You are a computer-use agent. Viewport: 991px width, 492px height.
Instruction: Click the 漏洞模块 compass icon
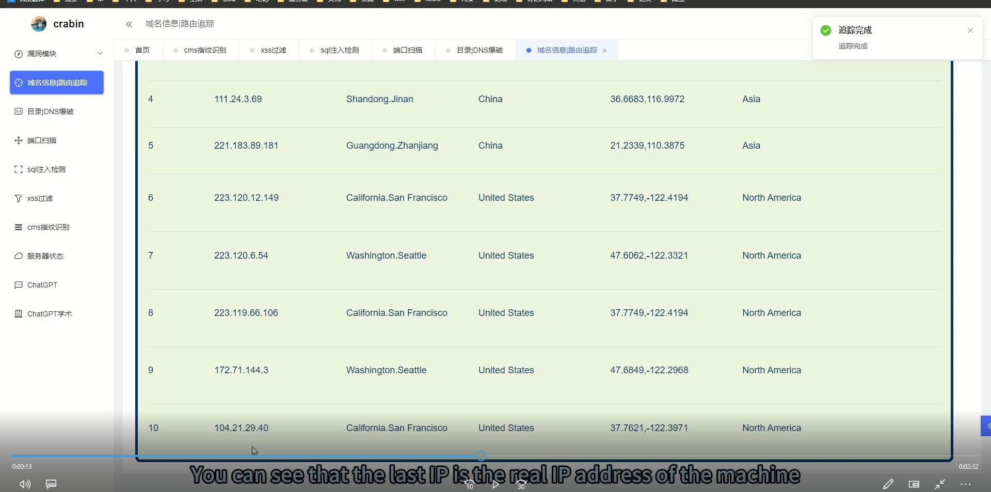(19, 54)
